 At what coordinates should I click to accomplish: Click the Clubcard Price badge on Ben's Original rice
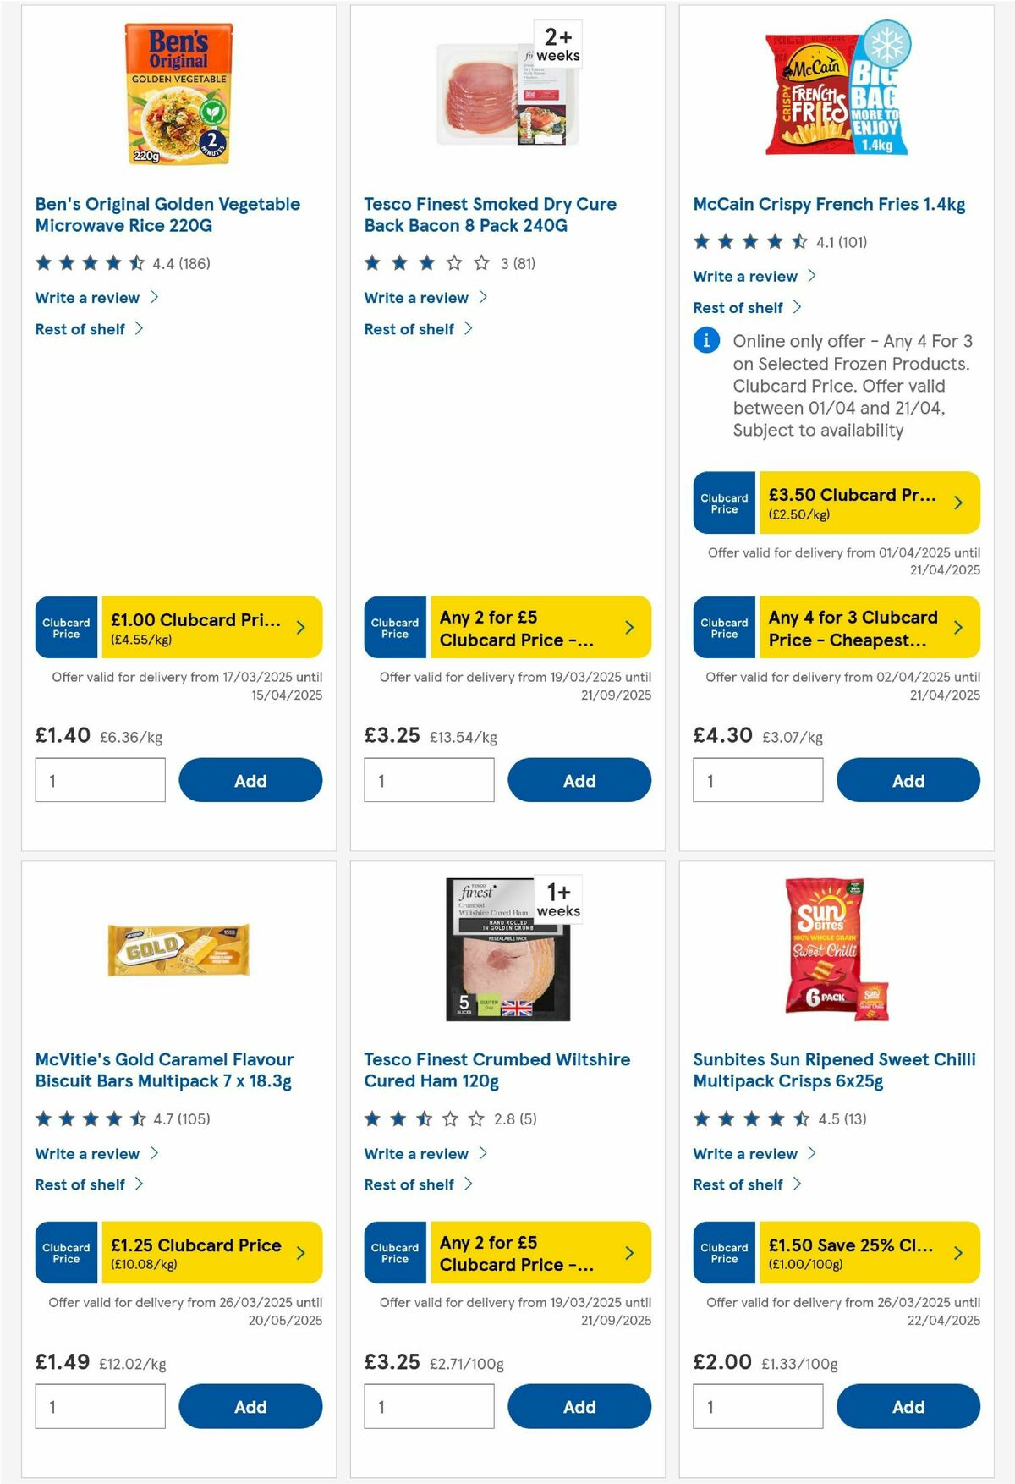(x=65, y=627)
